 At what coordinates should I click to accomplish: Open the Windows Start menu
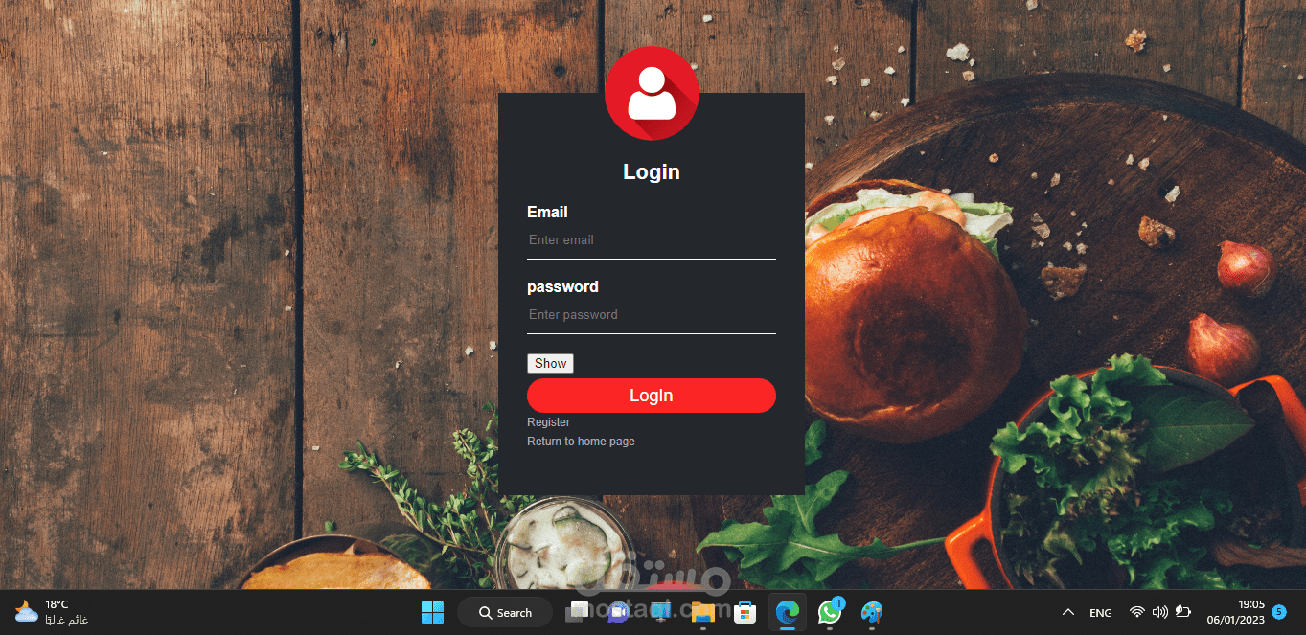(x=432, y=612)
